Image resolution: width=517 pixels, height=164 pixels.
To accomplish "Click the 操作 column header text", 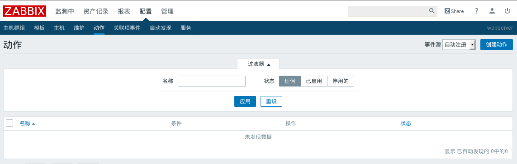I will (291, 123).
